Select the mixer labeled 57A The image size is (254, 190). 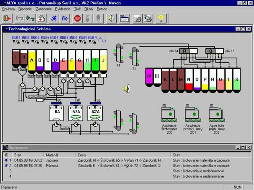tap(76, 113)
